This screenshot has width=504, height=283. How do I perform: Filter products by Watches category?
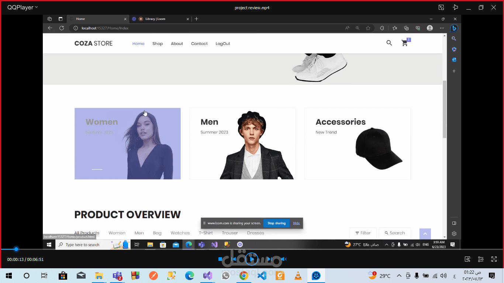click(180, 233)
